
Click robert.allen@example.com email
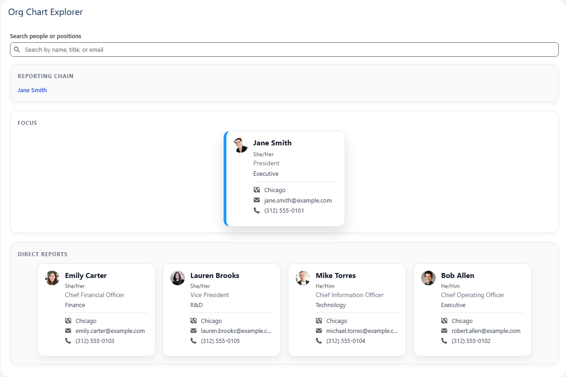(486, 331)
